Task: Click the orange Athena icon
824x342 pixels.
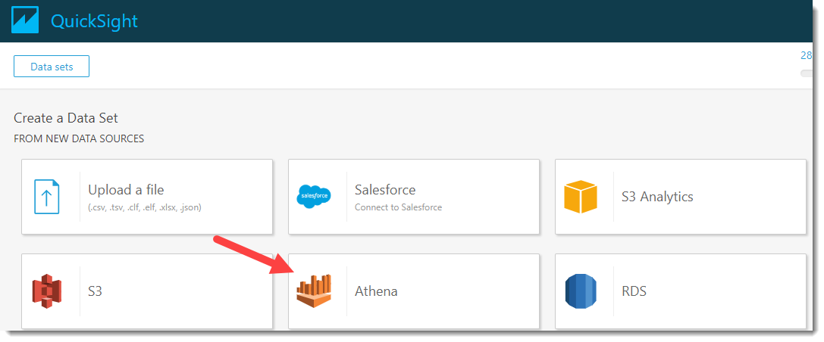Action: tap(314, 291)
